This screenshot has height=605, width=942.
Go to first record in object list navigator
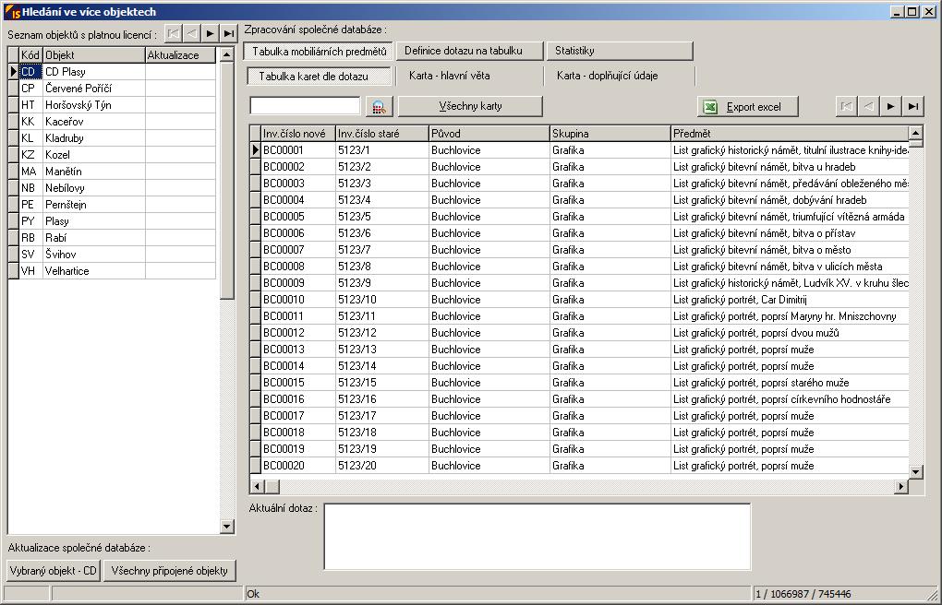click(x=174, y=33)
